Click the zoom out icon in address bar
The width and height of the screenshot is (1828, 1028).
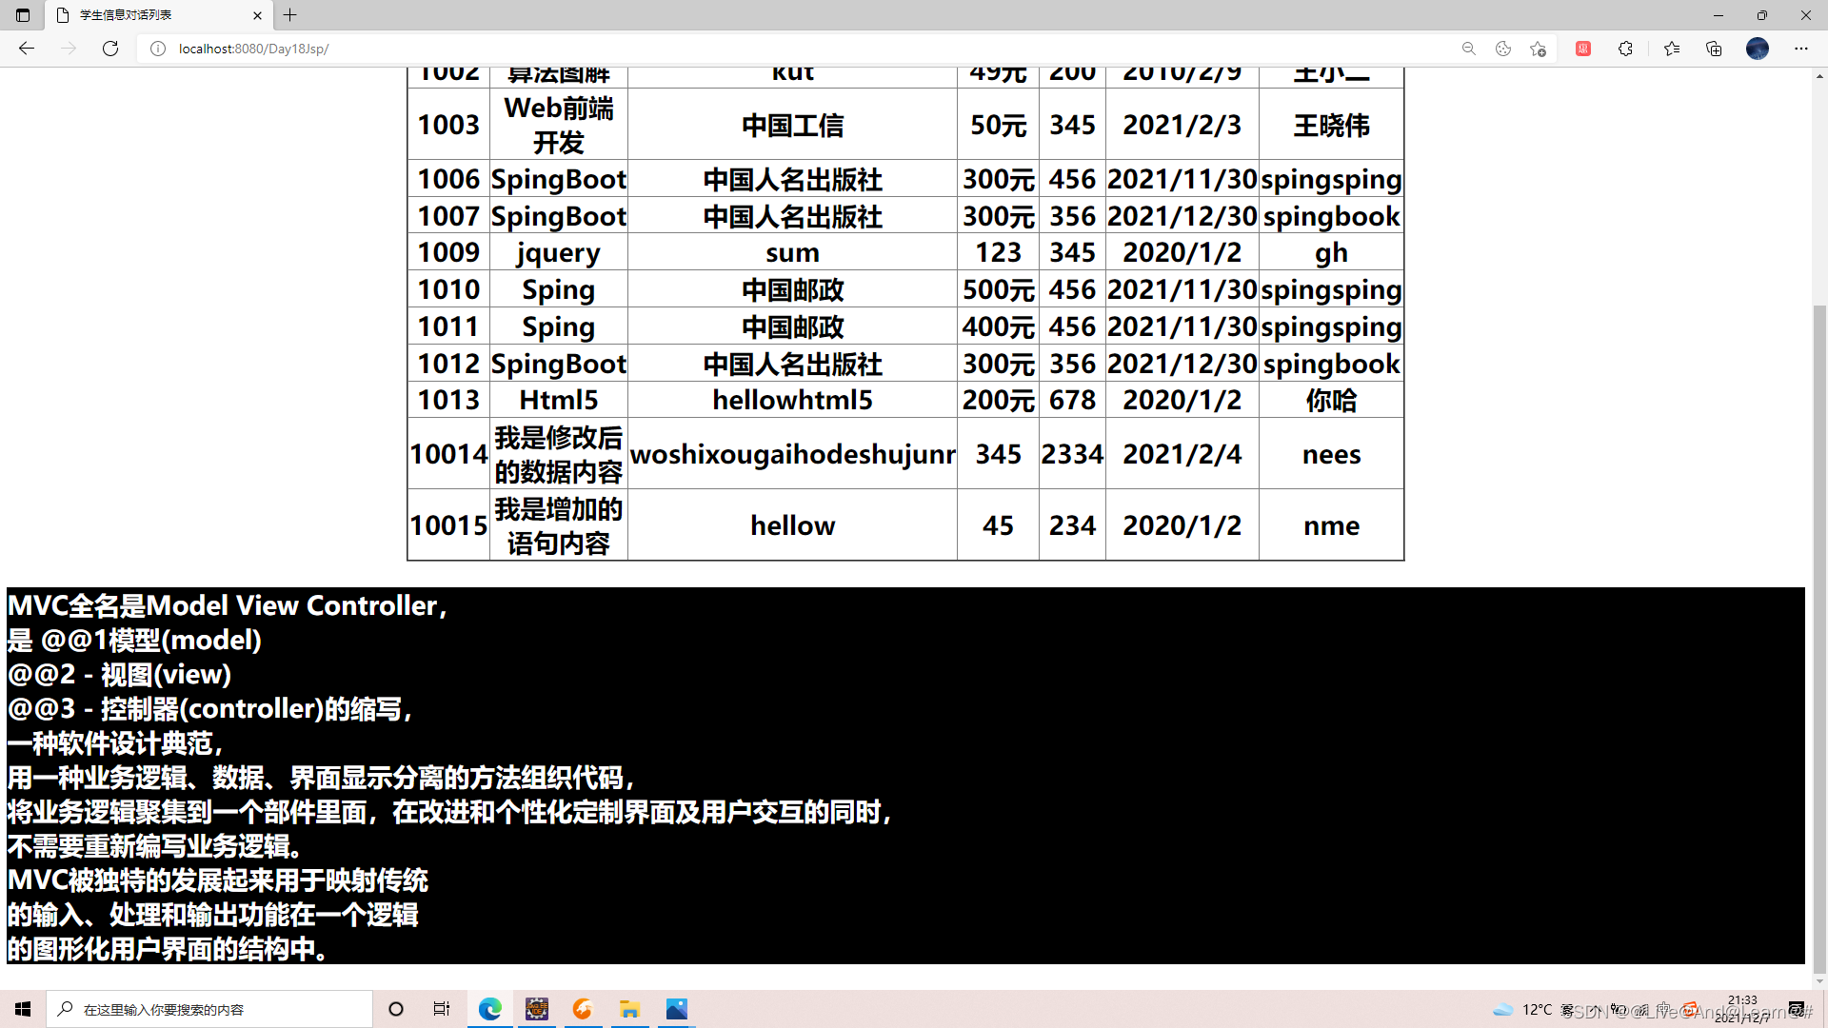point(1468,49)
